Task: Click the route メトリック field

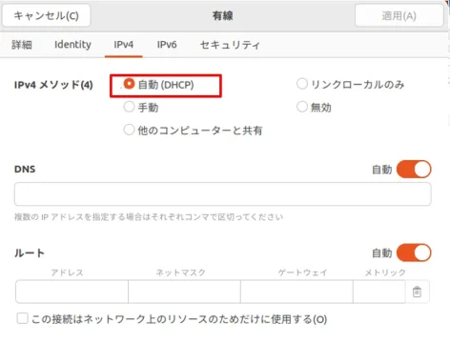Action: 379,292
